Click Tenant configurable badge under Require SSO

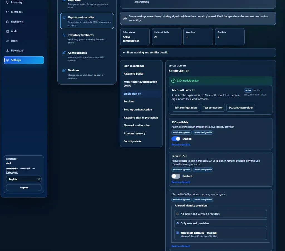pos(203,169)
